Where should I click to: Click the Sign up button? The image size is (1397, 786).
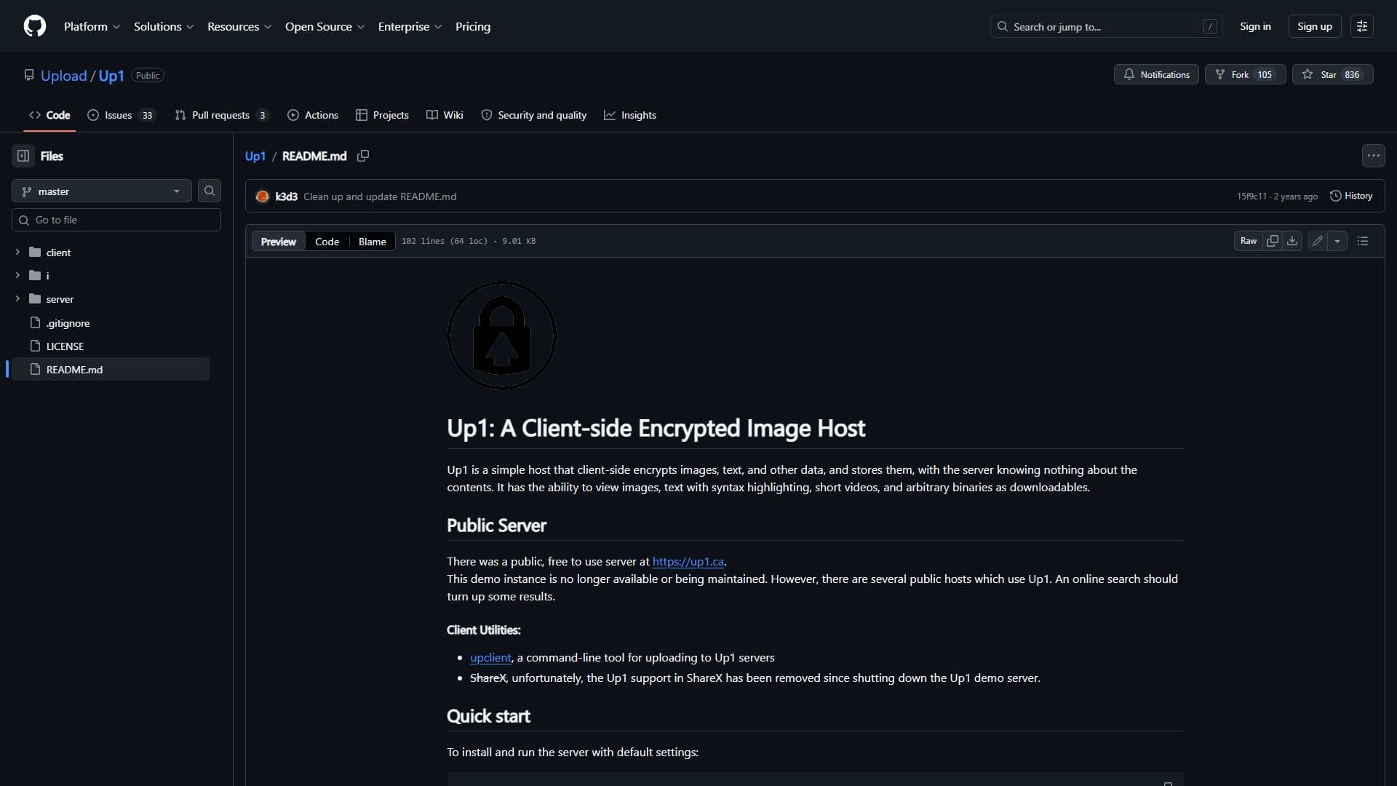point(1315,26)
